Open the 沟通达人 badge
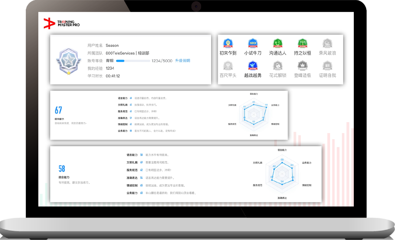 (277, 44)
